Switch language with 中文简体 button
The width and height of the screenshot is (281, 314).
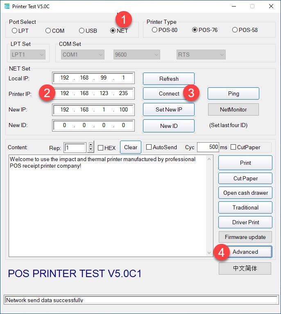245,268
